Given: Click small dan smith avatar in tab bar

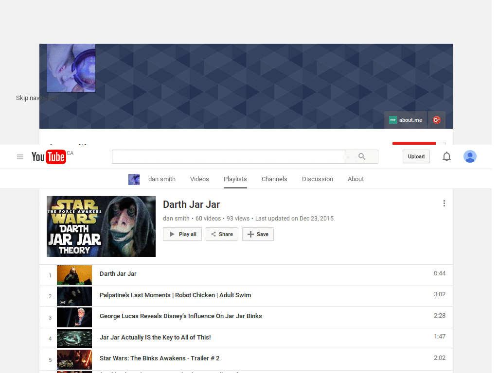Looking at the screenshot, I should (x=134, y=179).
